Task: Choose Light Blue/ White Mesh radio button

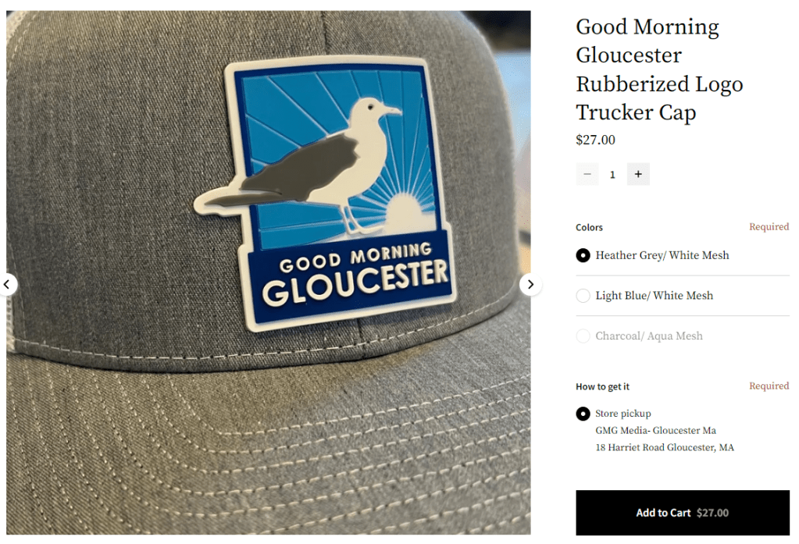Action: click(x=583, y=296)
